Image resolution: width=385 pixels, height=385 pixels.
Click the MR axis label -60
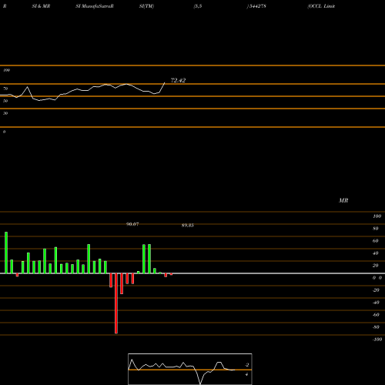point(376,315)
